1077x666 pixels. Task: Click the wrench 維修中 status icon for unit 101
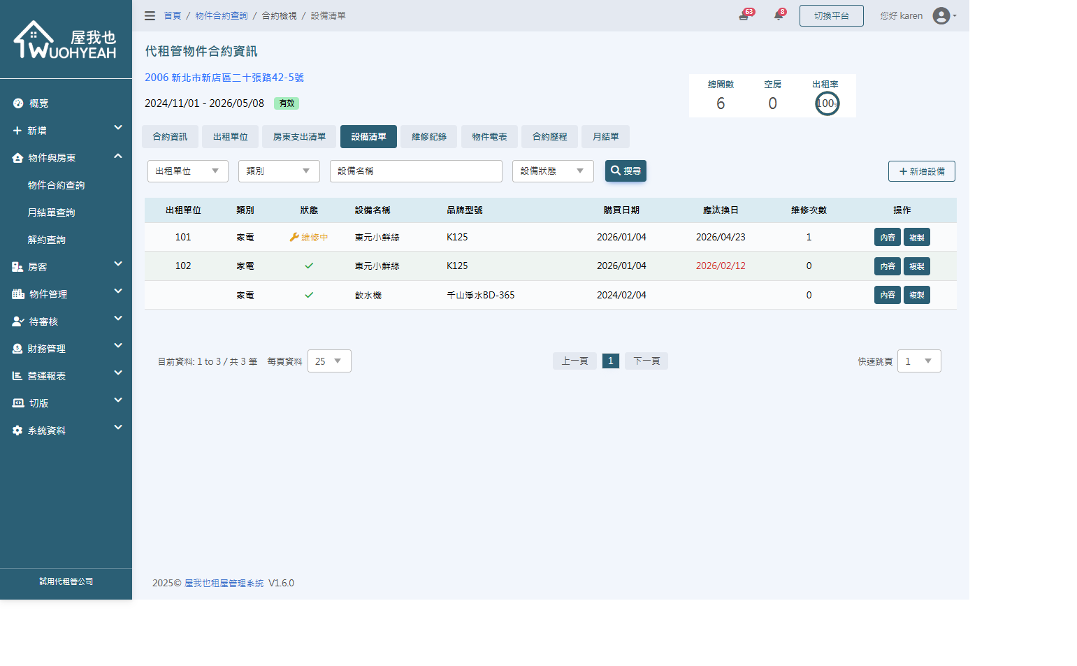pyautogui.click(x=295, y=237)
